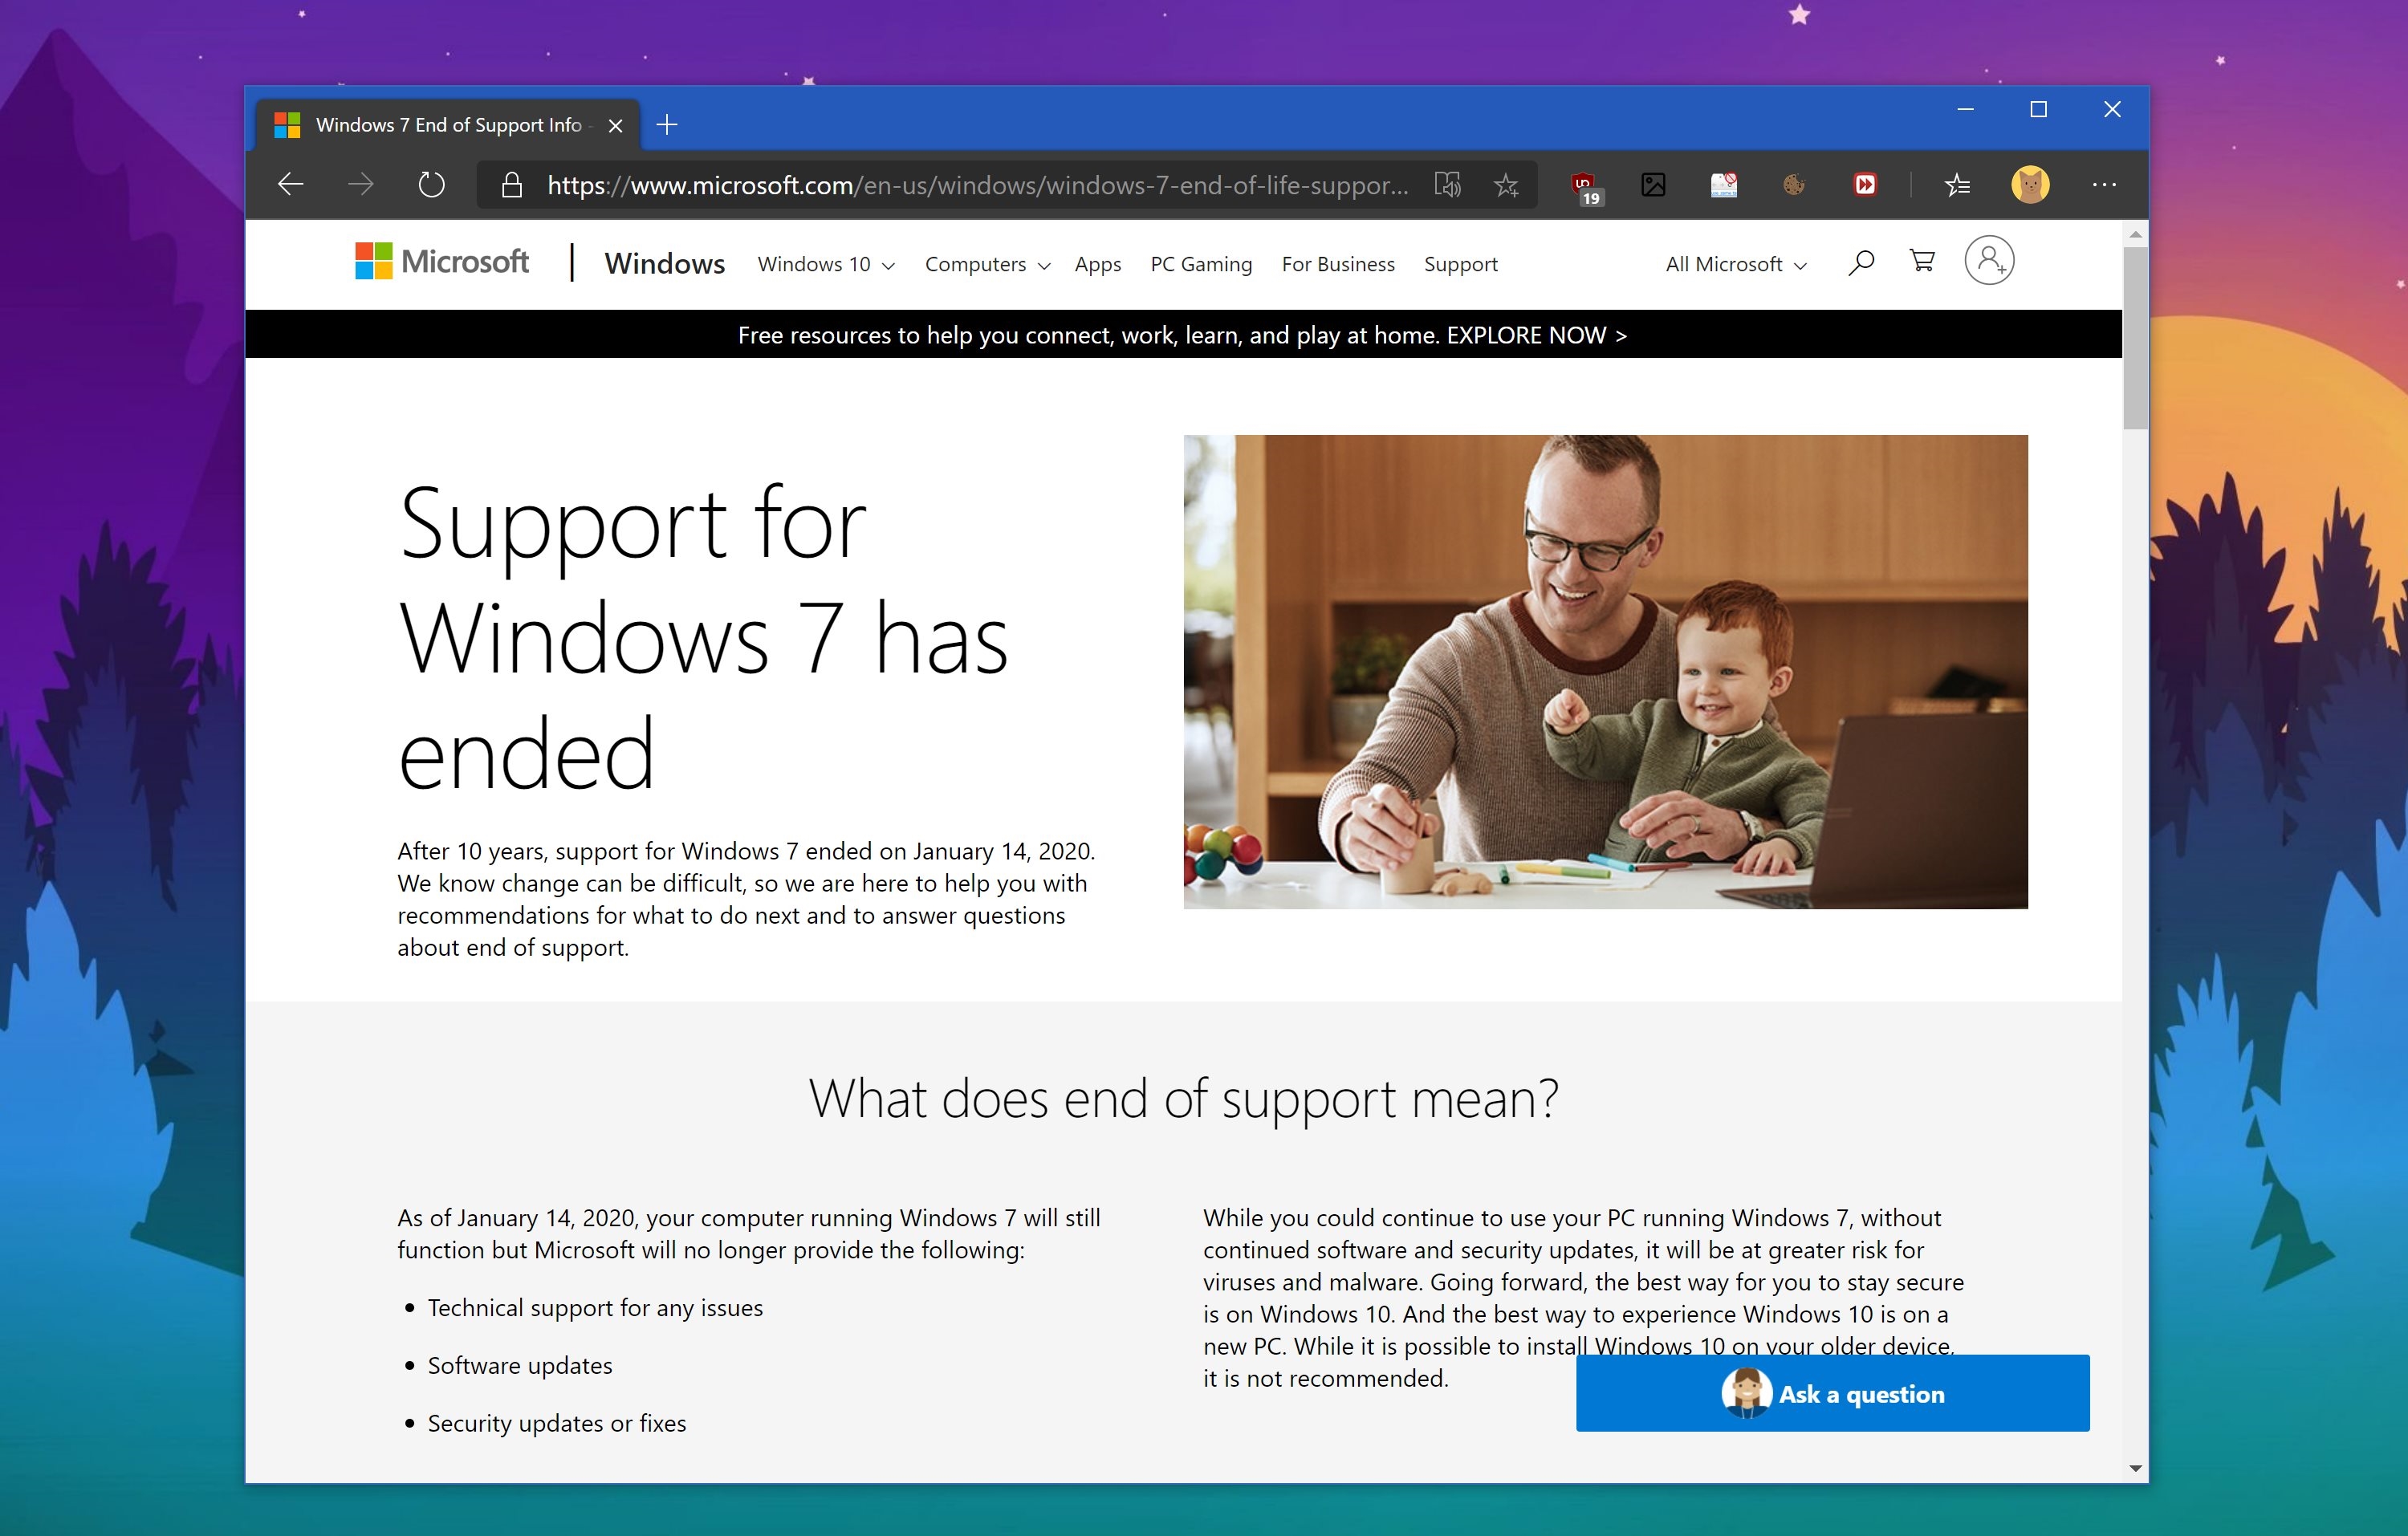Click the Microsoft Store shopping cart icon
Screen dimensions: 2408x1536
1926,263
